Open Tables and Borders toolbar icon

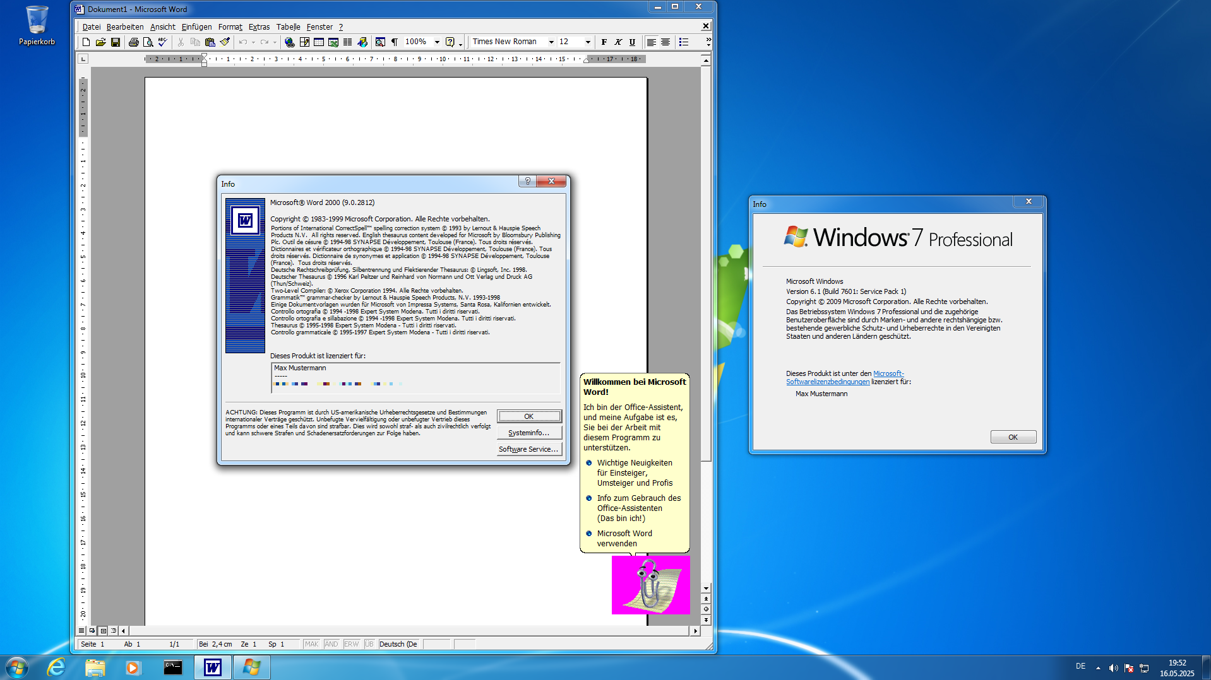click(x=304, y=42)
